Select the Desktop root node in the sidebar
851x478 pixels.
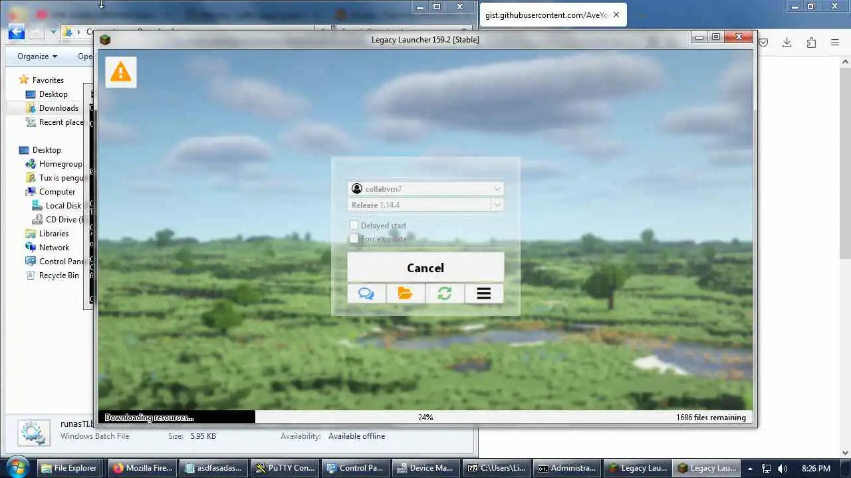[47, 149]
